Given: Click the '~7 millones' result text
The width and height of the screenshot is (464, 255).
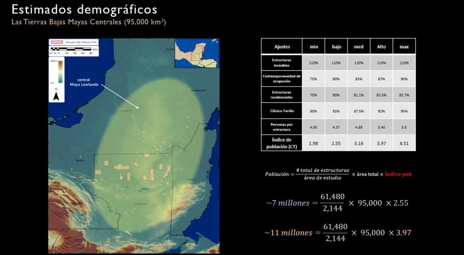Looking at the screenshot, I should coord(287,203).
